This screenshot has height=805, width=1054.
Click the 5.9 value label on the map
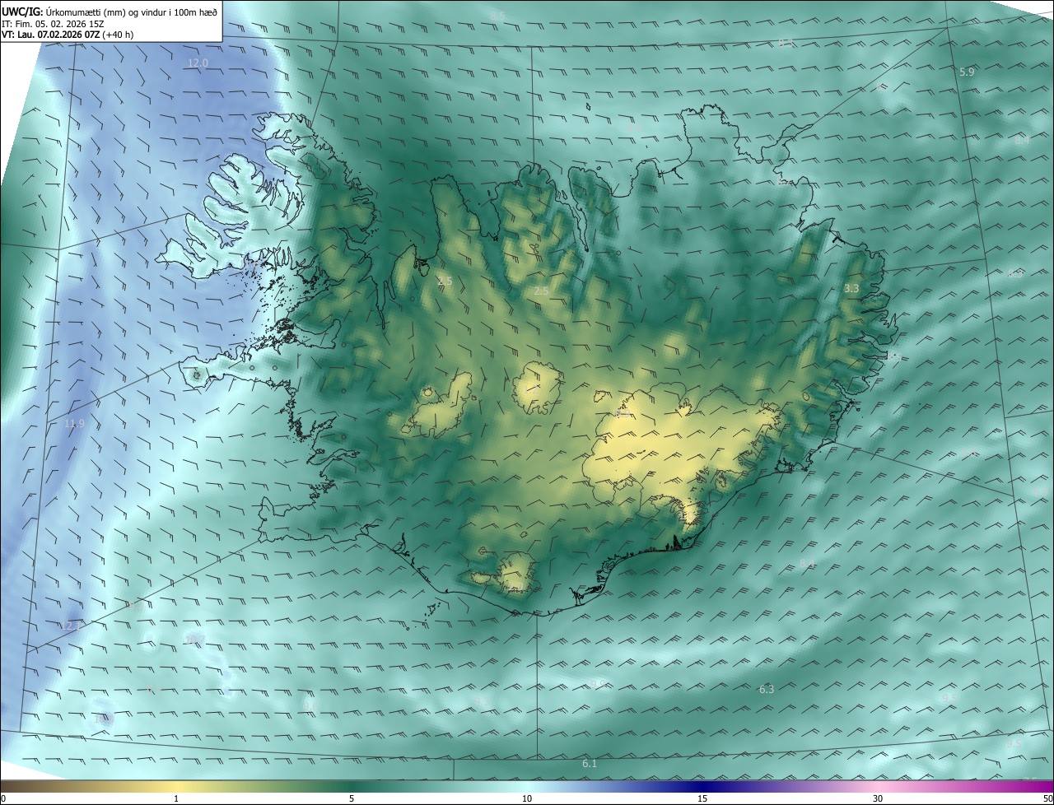(967, 72)
